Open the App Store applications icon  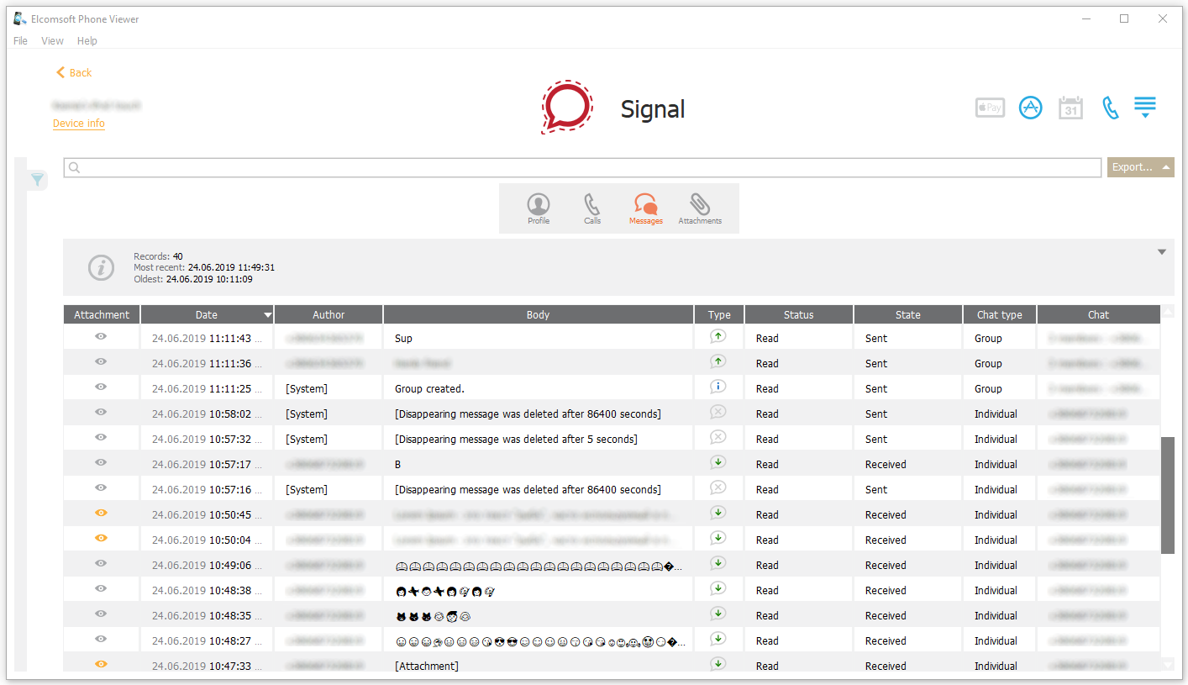tap(1030, 108)
